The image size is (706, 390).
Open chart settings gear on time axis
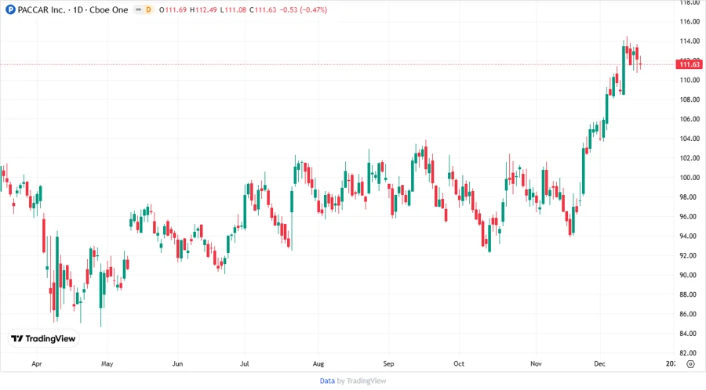(x=690, y=364)
